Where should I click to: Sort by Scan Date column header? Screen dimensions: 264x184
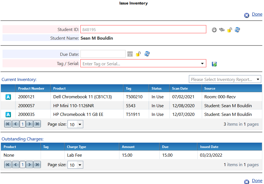pos(180,89)
